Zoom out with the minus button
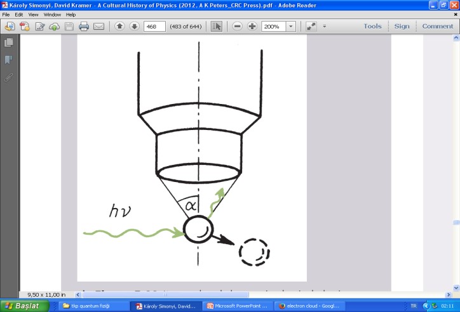The image size is (460, 312). pos(237,27)
